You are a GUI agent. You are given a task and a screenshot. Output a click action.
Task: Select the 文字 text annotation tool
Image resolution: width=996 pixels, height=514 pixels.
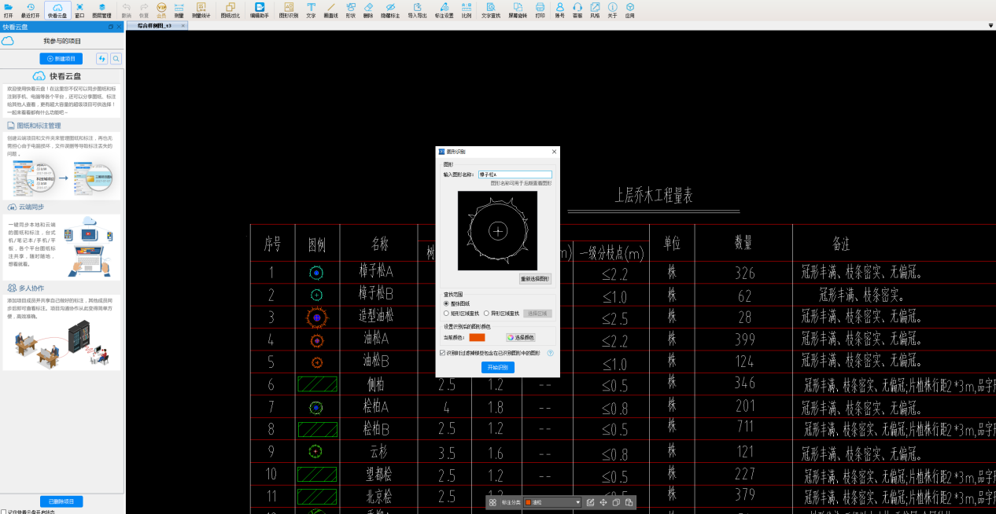311,9
